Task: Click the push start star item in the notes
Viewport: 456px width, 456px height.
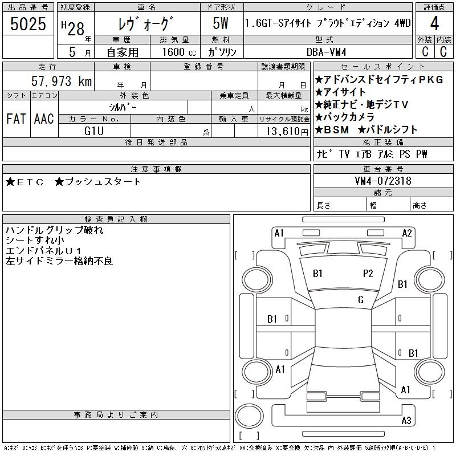Action: click(x=97, y=182)
